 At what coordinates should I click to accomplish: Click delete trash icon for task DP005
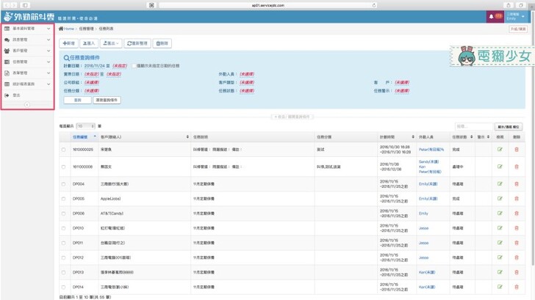pos(516,198)
